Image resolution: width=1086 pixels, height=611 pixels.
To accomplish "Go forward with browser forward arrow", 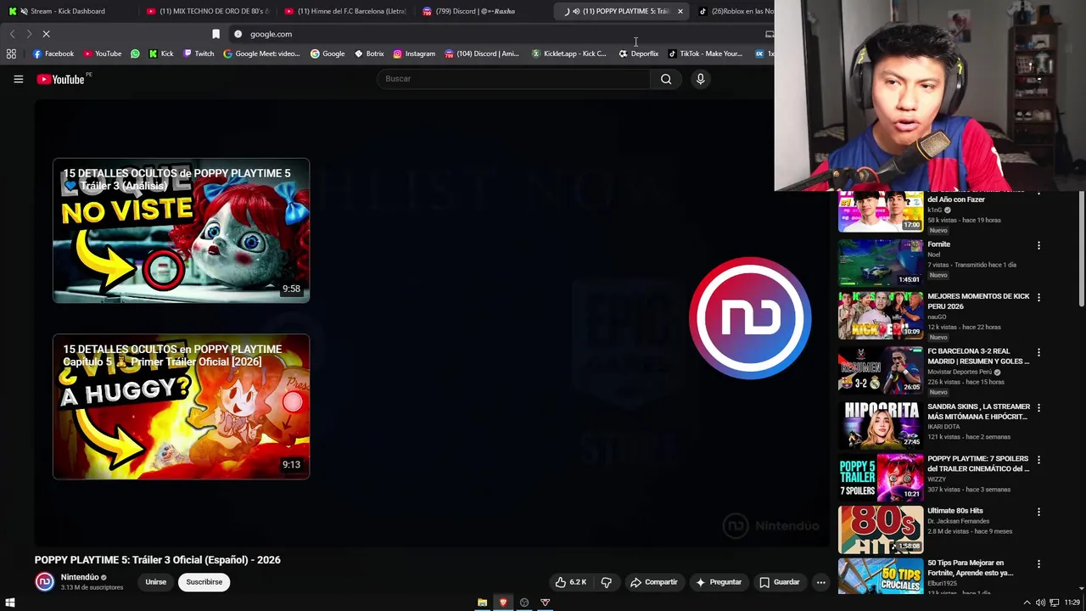I will click(29, 34).
